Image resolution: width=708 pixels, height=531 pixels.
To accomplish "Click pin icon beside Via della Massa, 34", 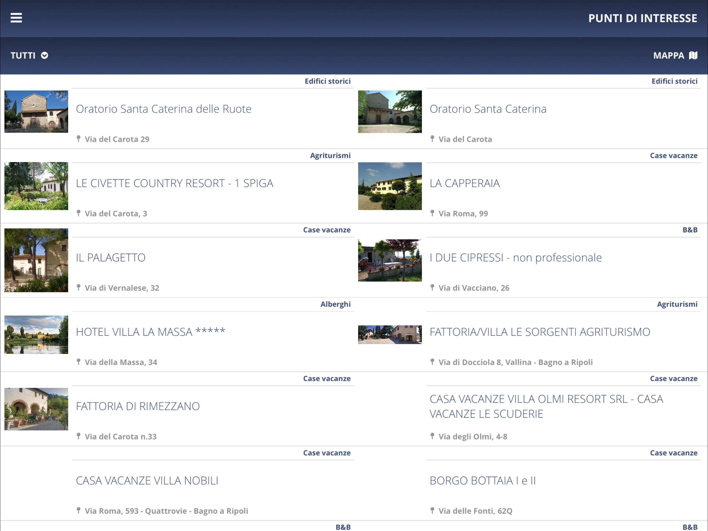I will (x=79, y=362).
